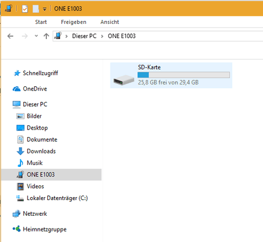Go forward with the right arrow button

tap(25, 36)
